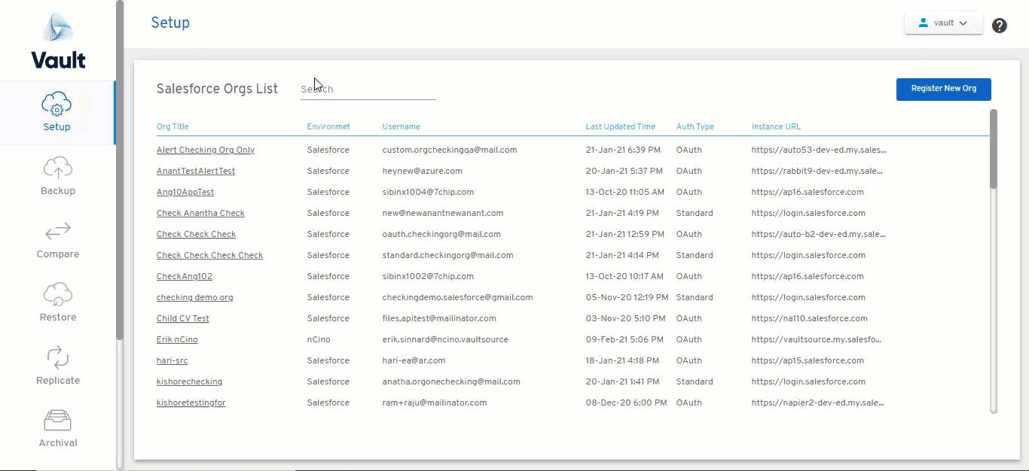This screenshot has width=1029, height=471.
Task: Open the Alert Checking Org Only link
Action: tap(205, 150)
